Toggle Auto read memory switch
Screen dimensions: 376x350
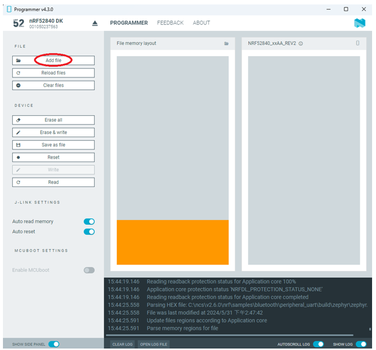(89, 222)
